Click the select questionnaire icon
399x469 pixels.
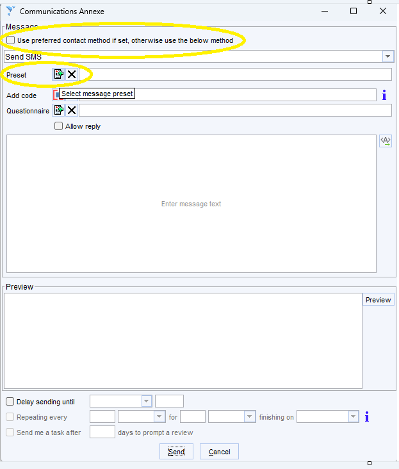(58, 110)
